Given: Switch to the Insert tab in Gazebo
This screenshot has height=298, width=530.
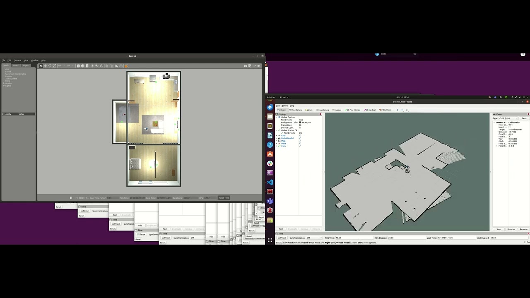Looking at the screenshot, I should 16,65.
